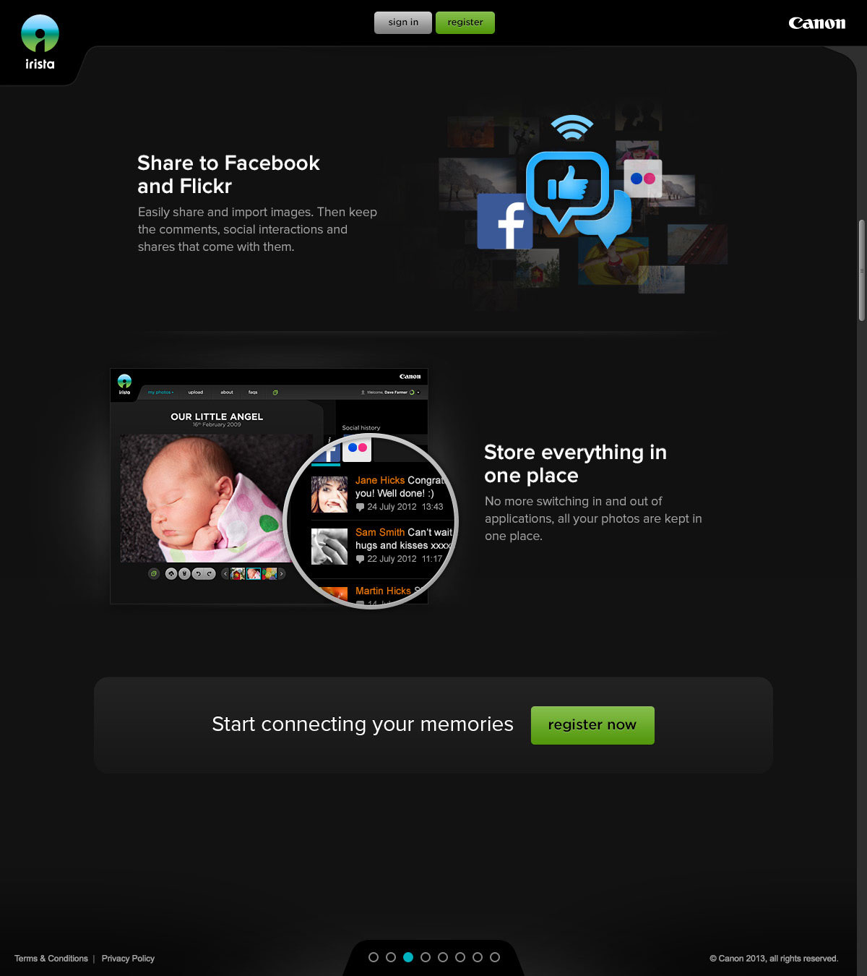Select the highlighted blue pagination dot
The image size is (867, 976).
click(x=408, y=957)
